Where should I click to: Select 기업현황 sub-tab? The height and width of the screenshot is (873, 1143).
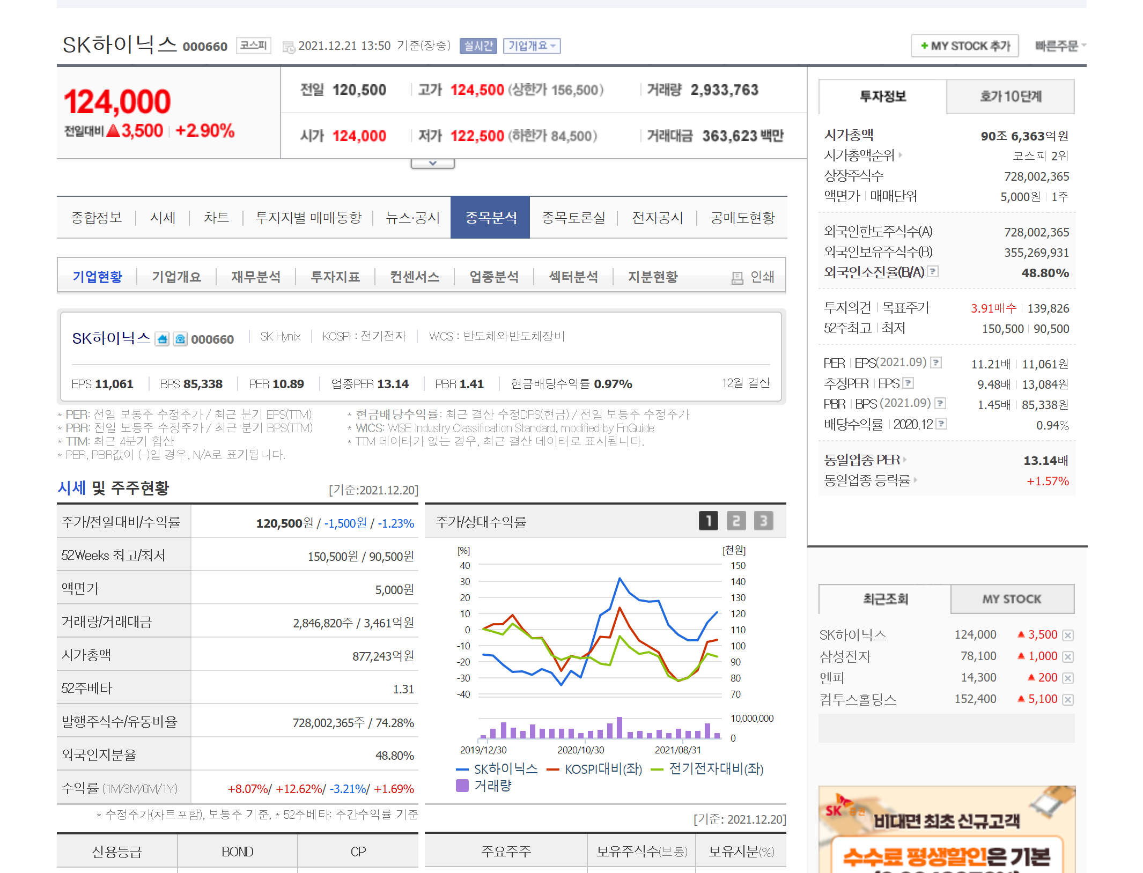[x=97, y=277]
